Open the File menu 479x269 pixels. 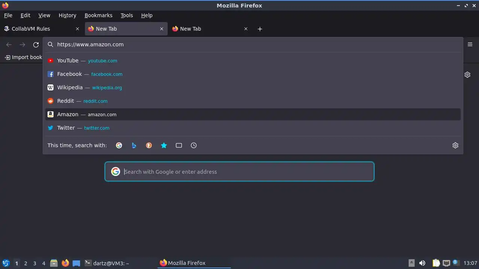pos(8,15)
